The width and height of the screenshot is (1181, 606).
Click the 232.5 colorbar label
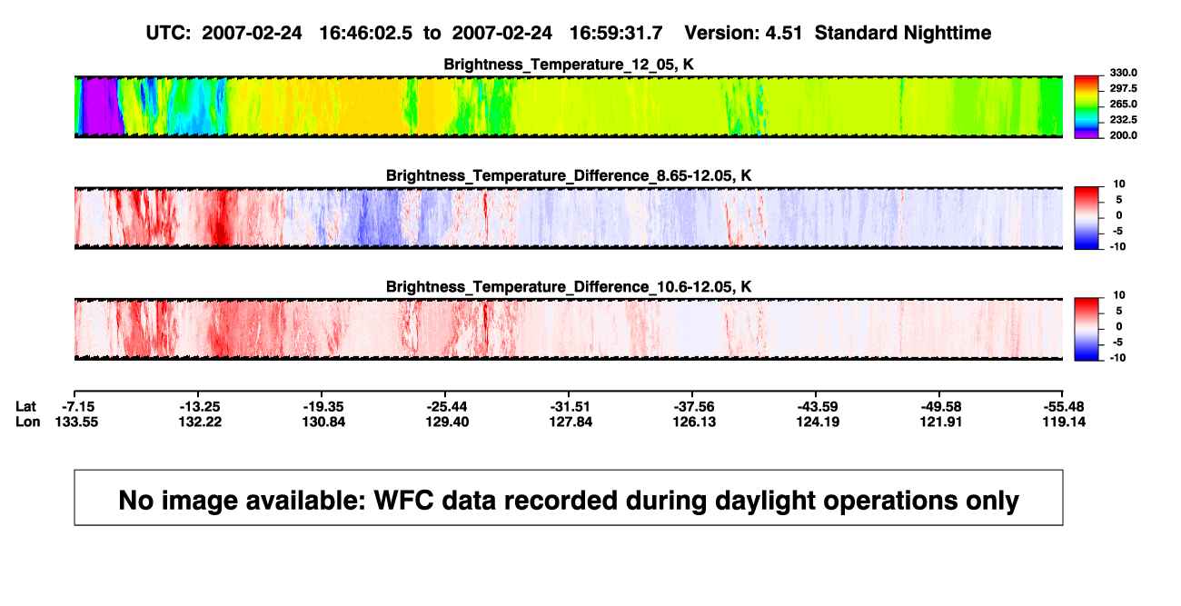[1124, 120]
